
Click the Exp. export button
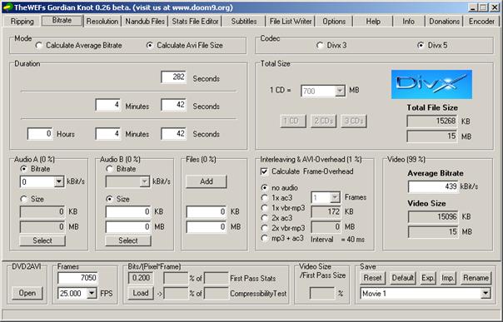pyautogui.click(x=428, y=278)
